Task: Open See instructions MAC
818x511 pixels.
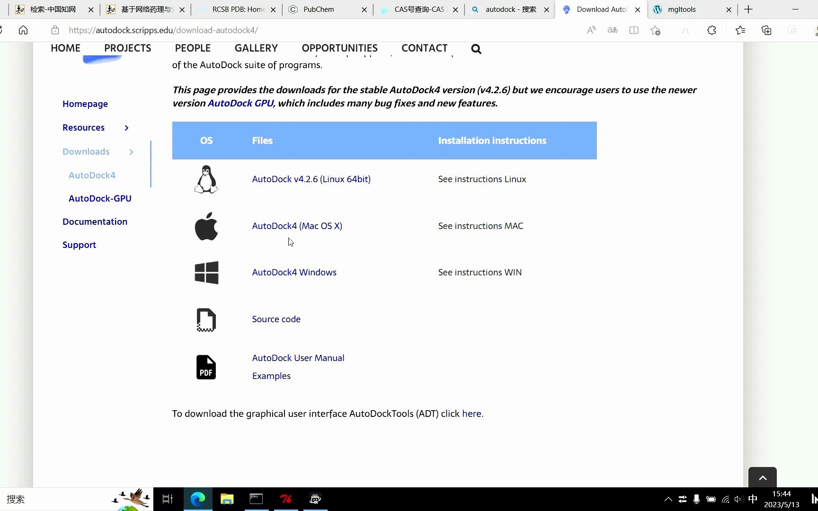Action: (x=480, y=226)
